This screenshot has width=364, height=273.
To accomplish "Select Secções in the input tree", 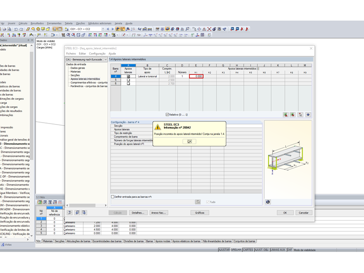I will click(x=75, y=75).
